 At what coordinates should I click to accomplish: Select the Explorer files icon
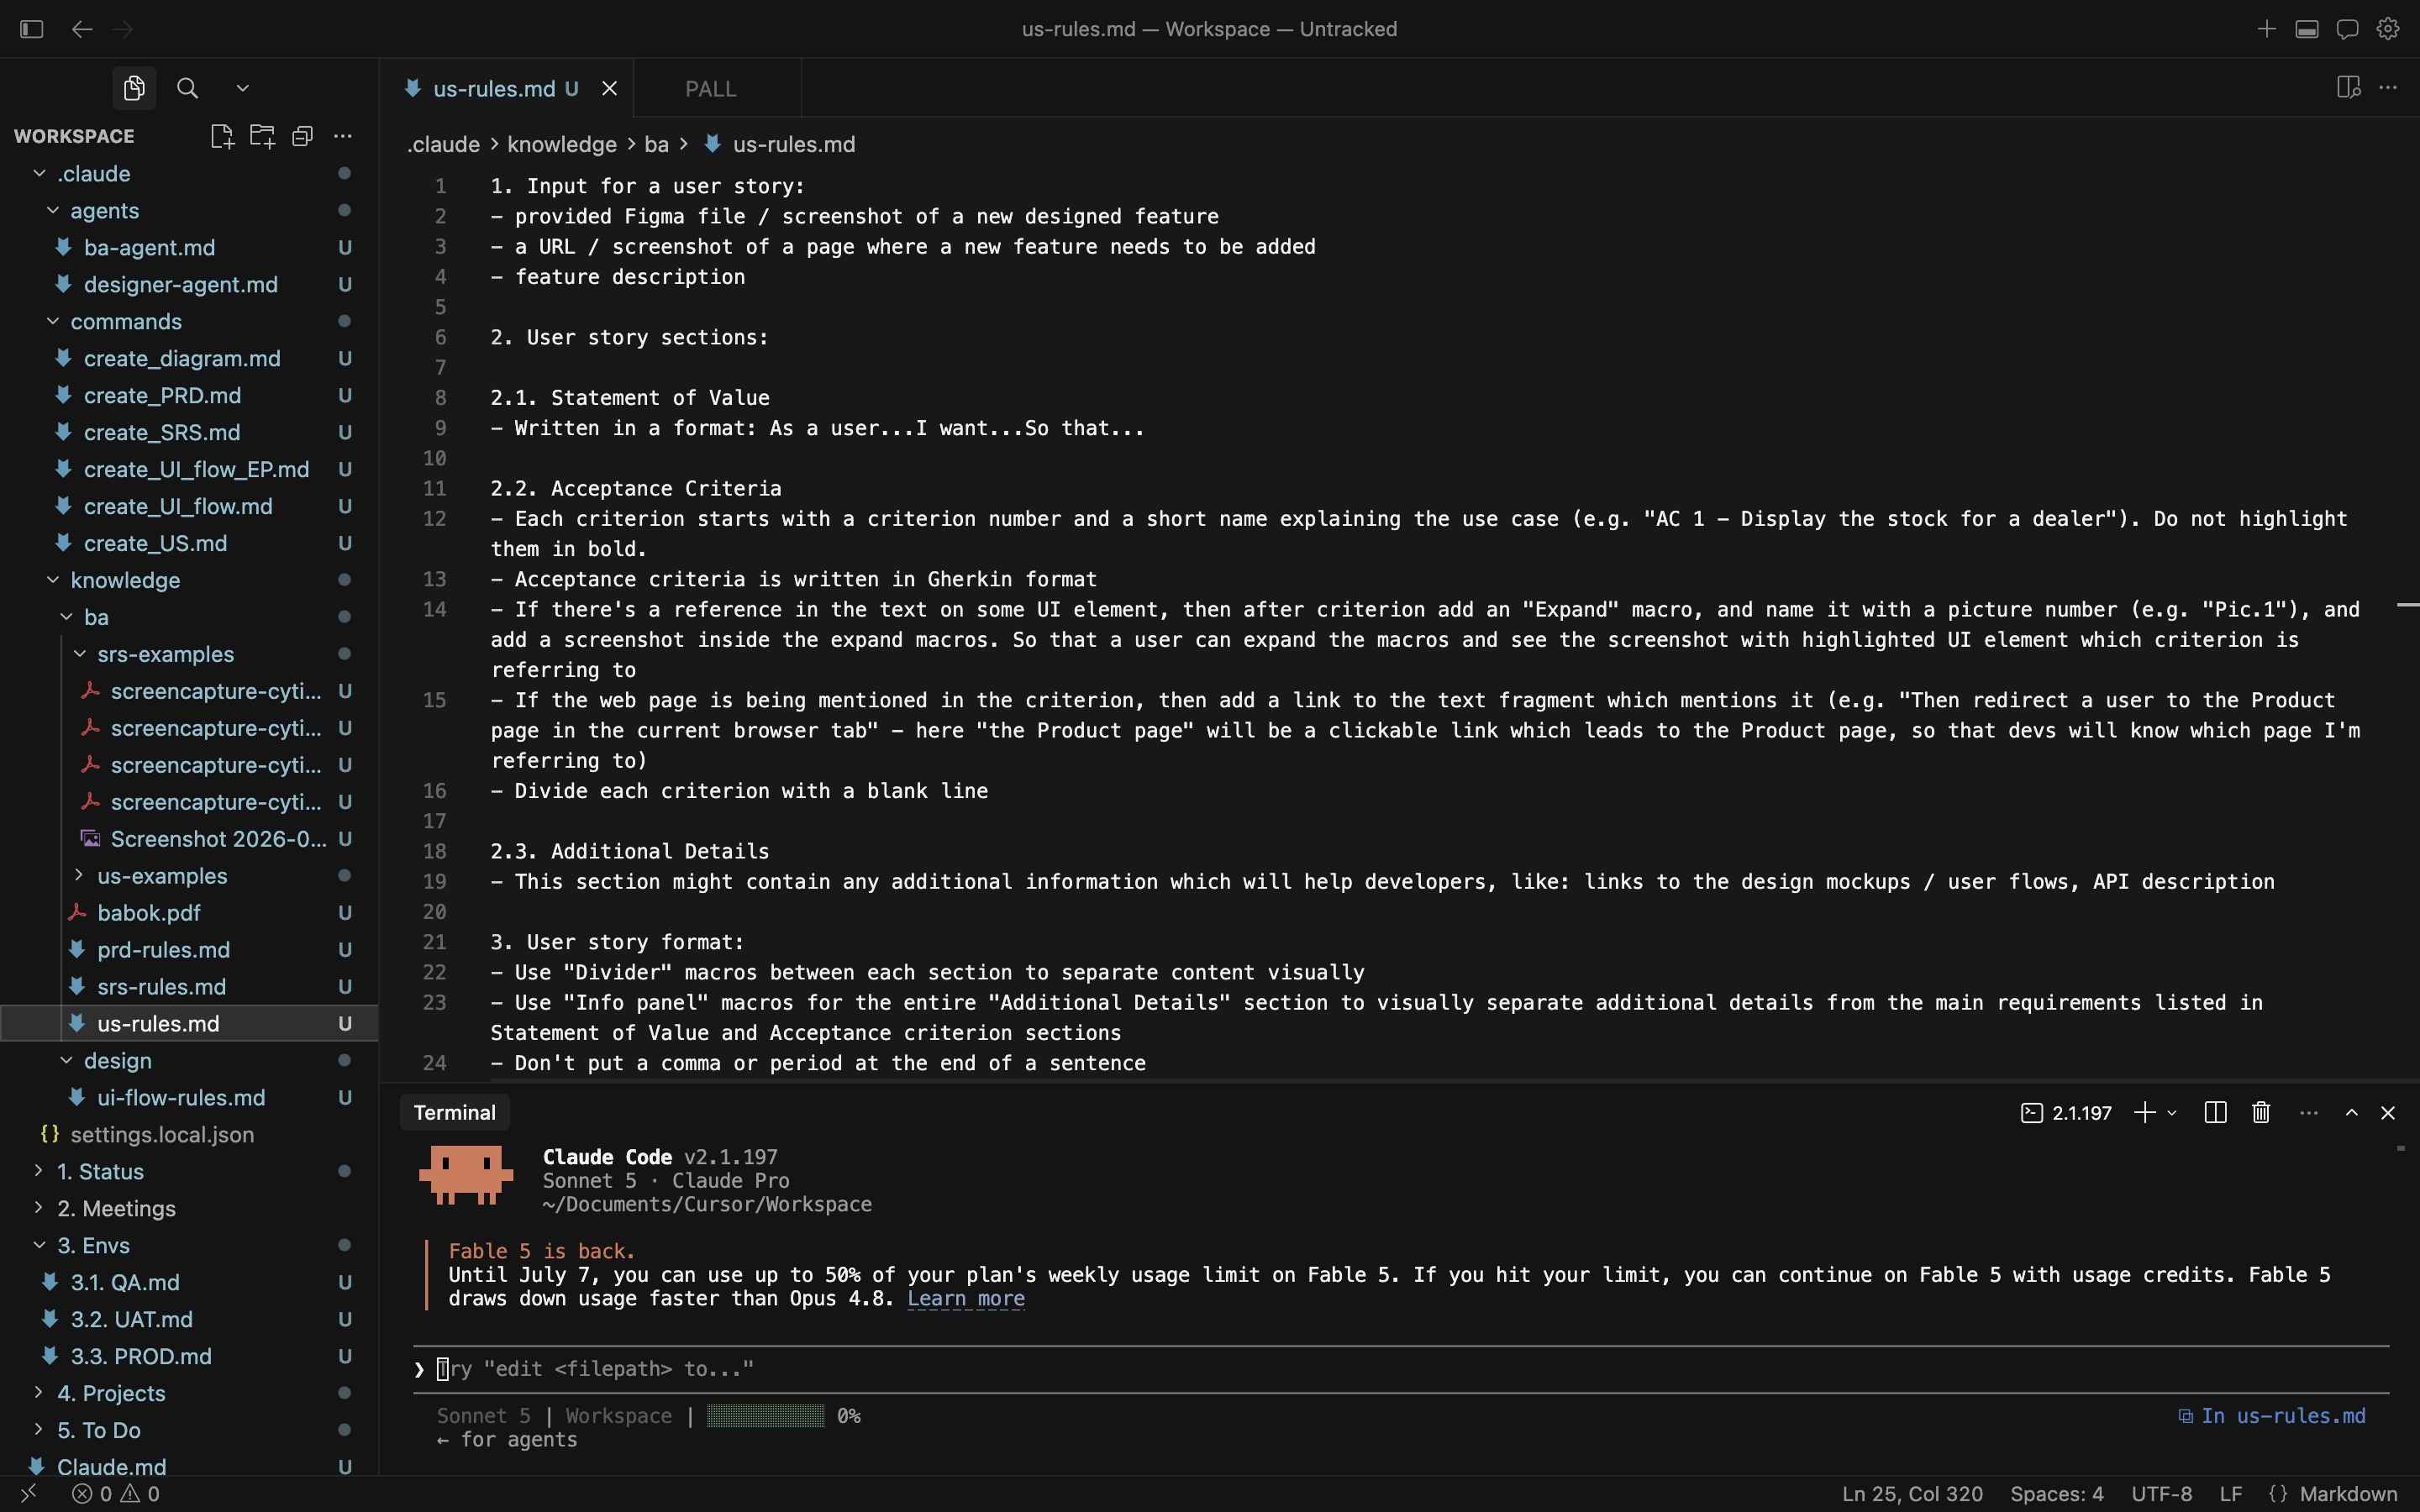(134, 88)
